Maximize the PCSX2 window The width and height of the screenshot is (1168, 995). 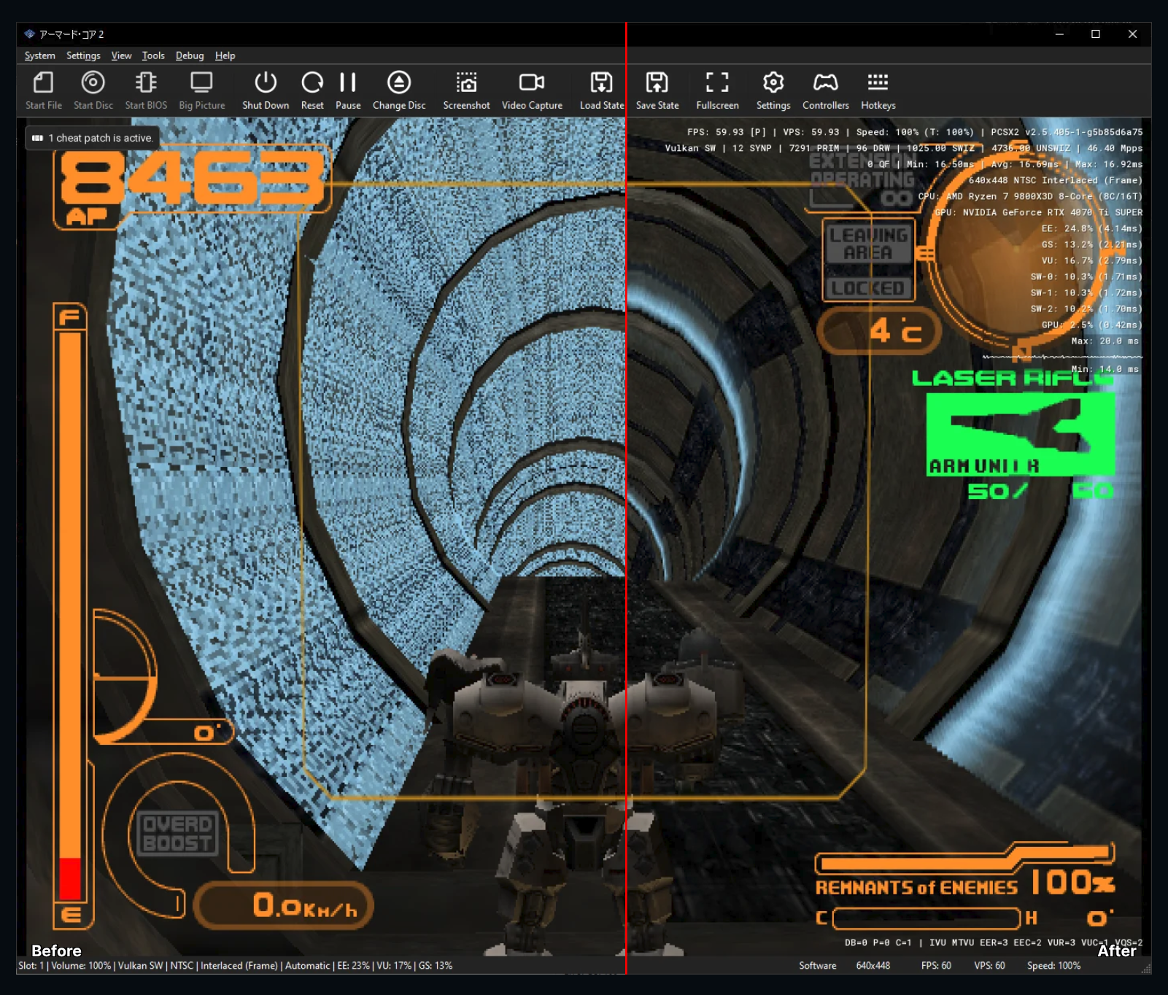pos(1096,34)
